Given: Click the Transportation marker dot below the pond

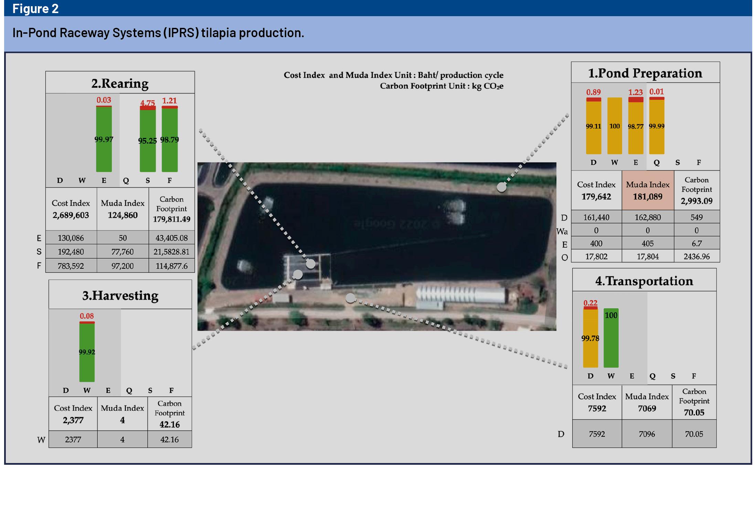Looking at the screenshot, I should (x=350, y=298).
